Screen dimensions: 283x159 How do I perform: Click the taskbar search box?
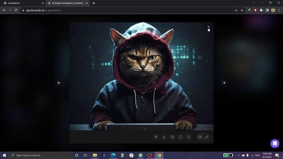pyautogui.click(x=41, y=155)
